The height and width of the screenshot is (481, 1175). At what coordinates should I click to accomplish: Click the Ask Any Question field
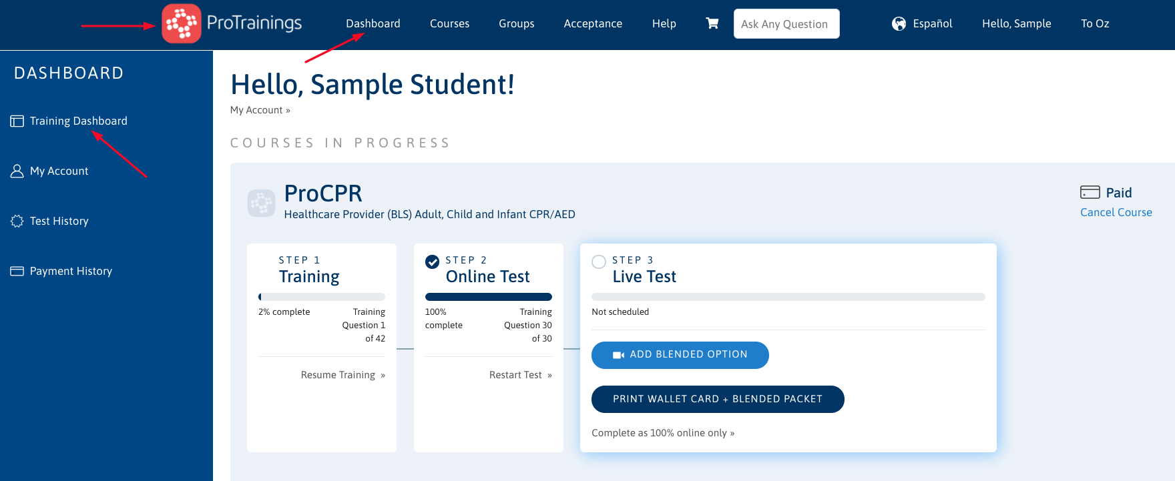point(786,24)
